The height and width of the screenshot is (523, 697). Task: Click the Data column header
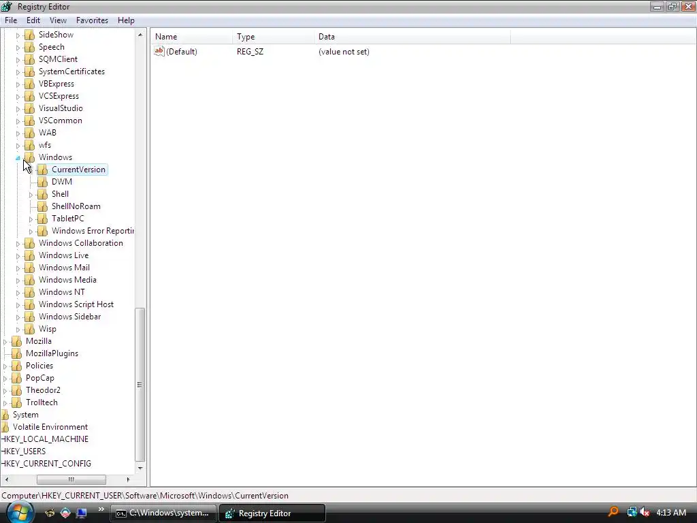click(412, 37)
